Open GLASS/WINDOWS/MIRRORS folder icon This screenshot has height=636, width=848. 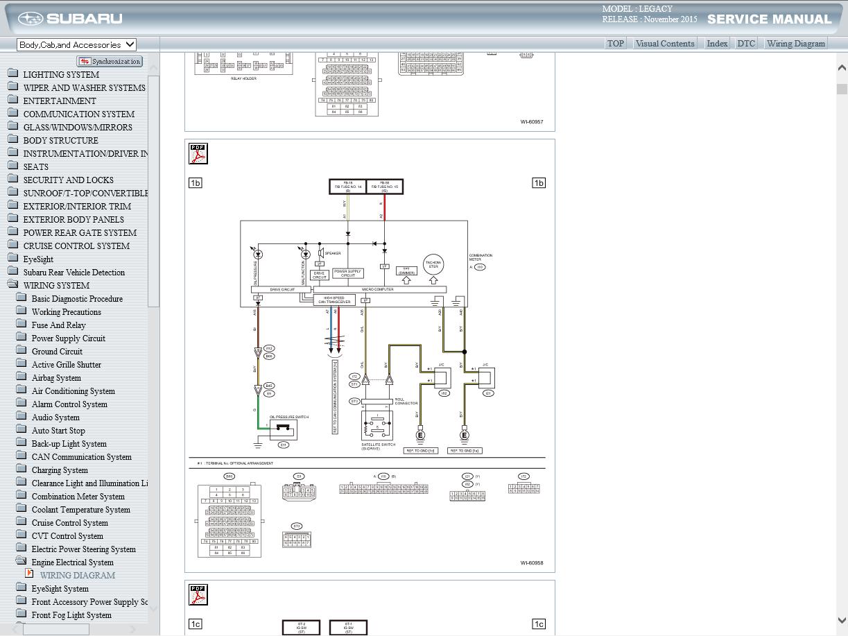(x=13, y=126)
